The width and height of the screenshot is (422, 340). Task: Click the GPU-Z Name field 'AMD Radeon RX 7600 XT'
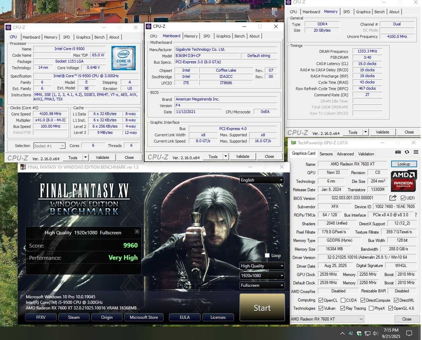(353, 164)
